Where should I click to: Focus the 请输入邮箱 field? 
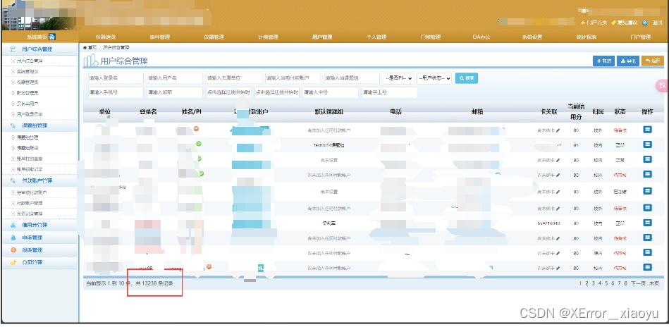pyautogui.click(x=175, y=92)
